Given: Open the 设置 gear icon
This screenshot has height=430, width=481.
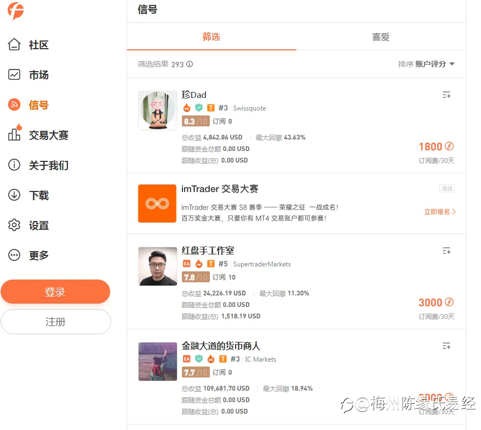Looking at the screenshot, I should tap(14, 225).
